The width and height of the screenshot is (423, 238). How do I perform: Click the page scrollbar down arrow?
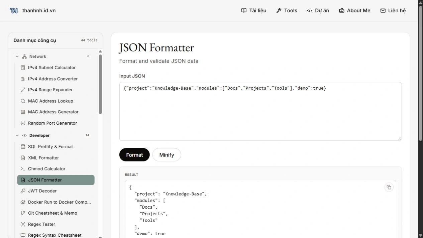[x=421, y=235]
